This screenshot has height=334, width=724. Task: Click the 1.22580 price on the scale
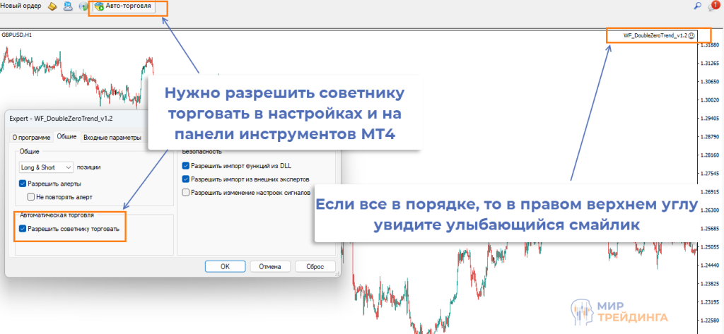tap(711, 321)
